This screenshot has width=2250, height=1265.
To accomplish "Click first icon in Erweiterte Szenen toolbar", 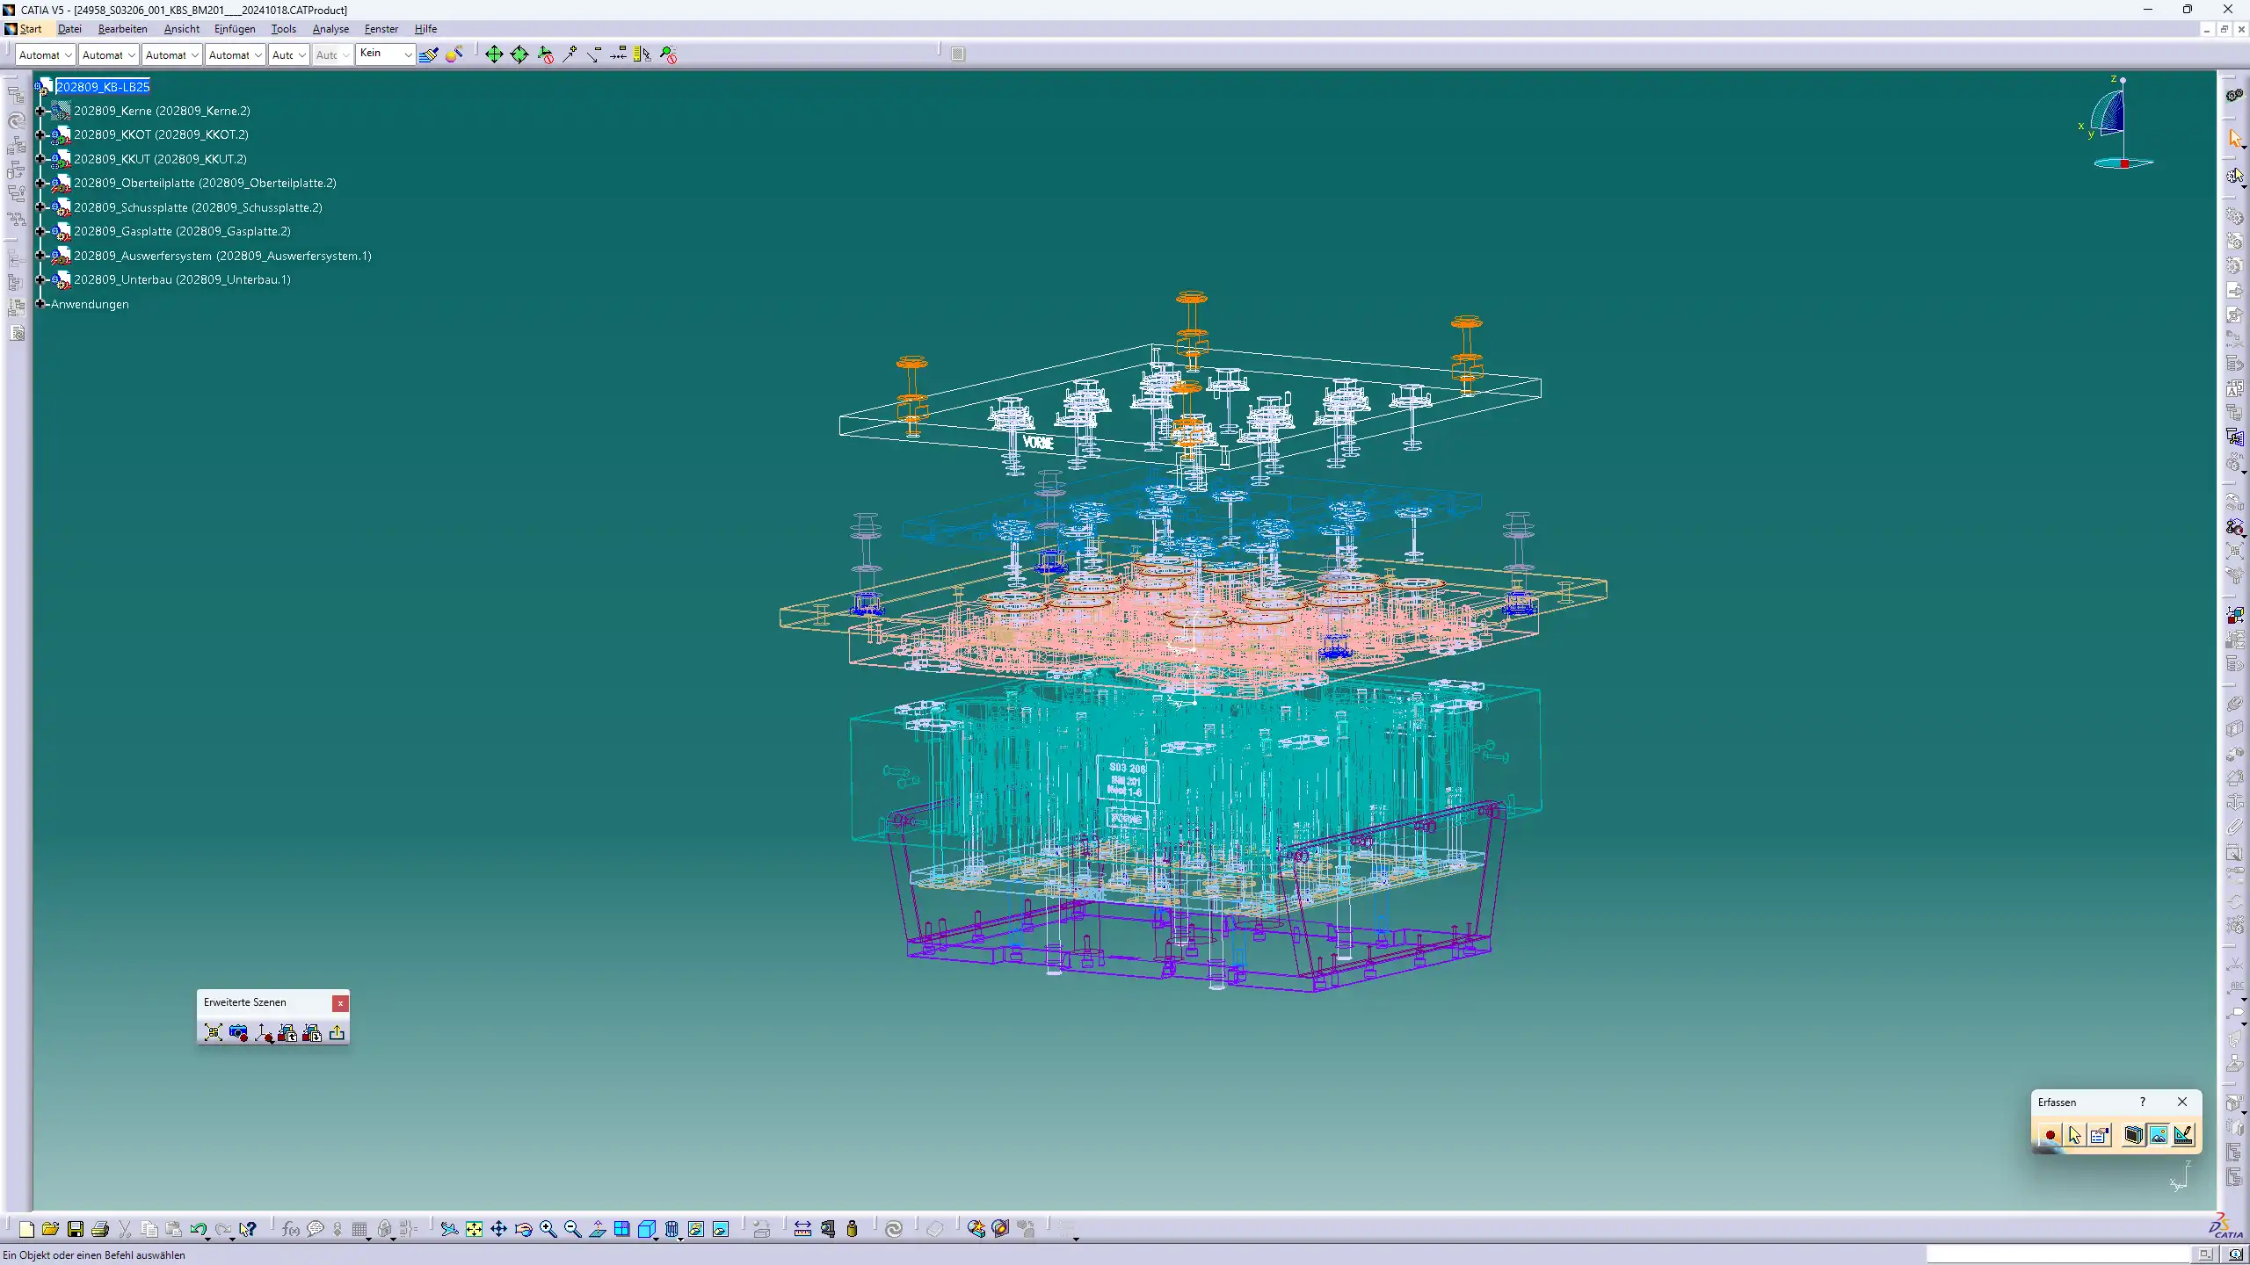I will click(x=214, y=1033).
